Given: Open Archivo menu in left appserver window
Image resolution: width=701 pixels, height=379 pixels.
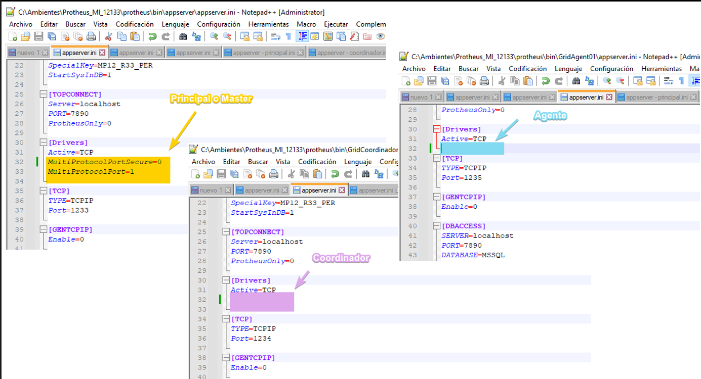Looking at the screenshot, I should (21, 24).
